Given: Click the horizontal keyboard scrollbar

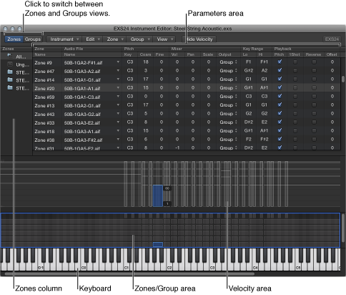Looking at the screenshot, I should click(x=129, y=274).
